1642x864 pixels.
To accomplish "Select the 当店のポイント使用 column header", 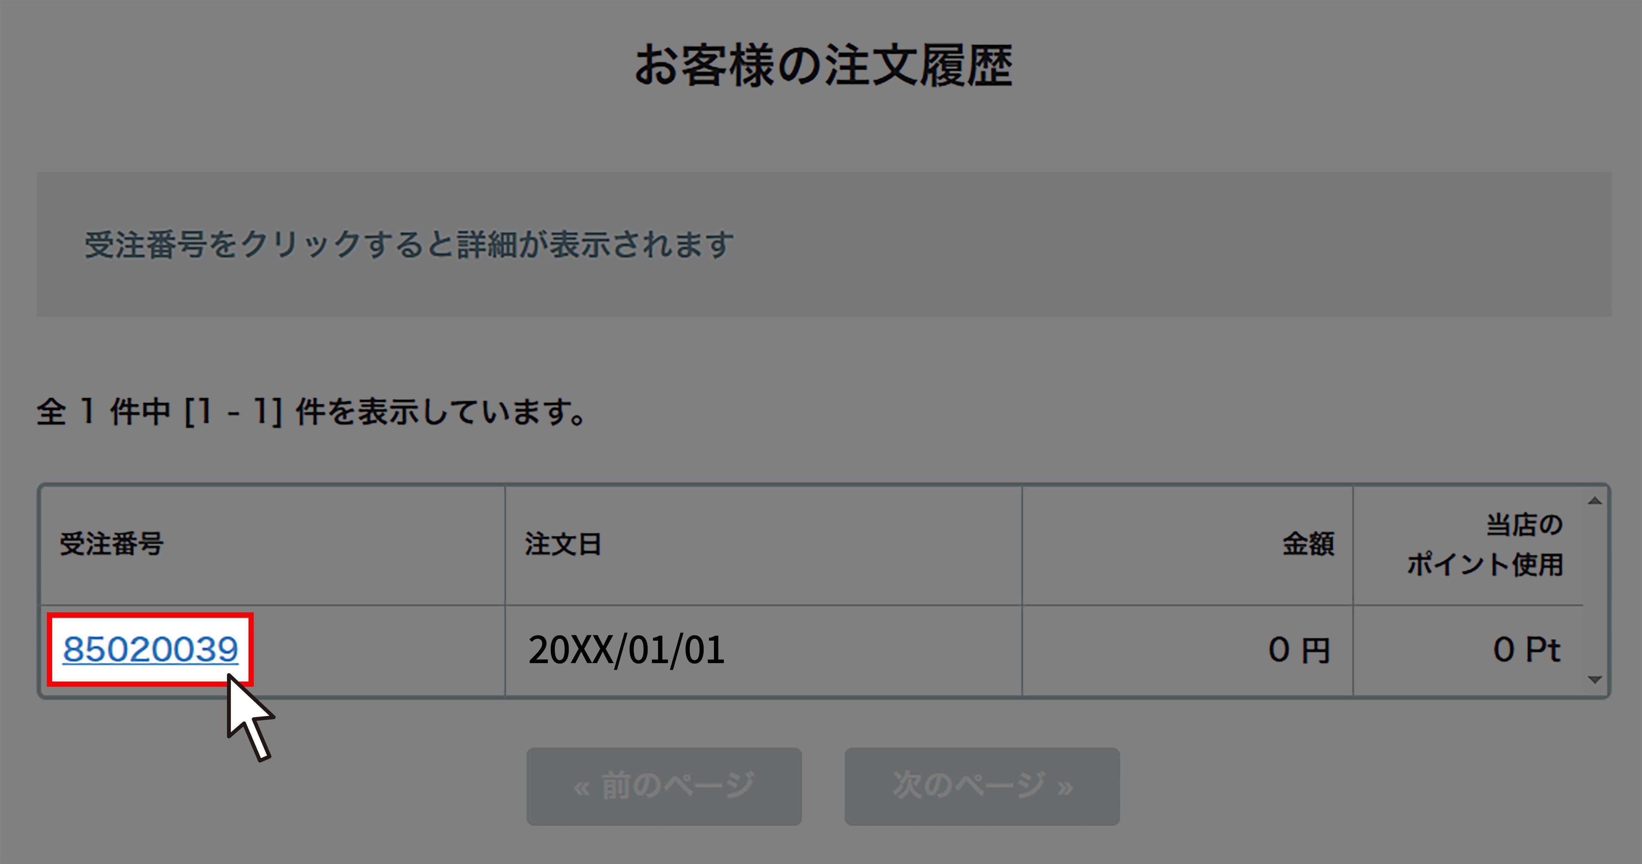I will [1485, 544].
